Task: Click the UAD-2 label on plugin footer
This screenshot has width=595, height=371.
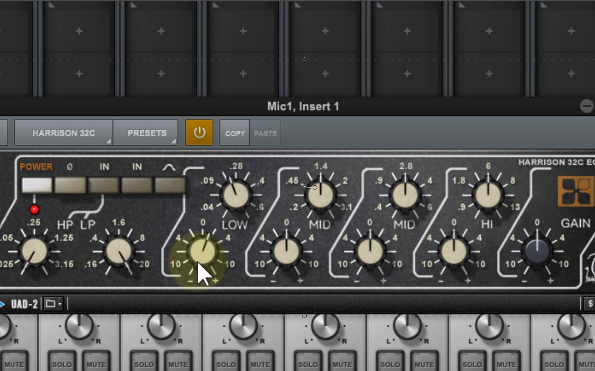Action: click(x=24, y=304)
